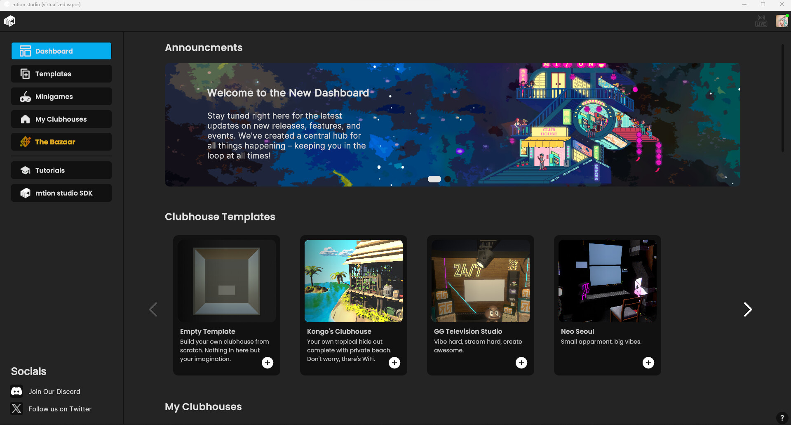The height and width of the screenshot is (425, 791).
Task: Add GG Television Studio via plus icon
Action: pyautogui.click(x=521, y=362)
